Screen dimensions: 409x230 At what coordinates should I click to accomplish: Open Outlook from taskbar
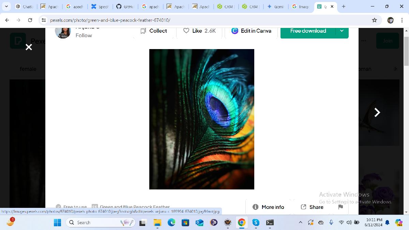click(x=199, y=223)
